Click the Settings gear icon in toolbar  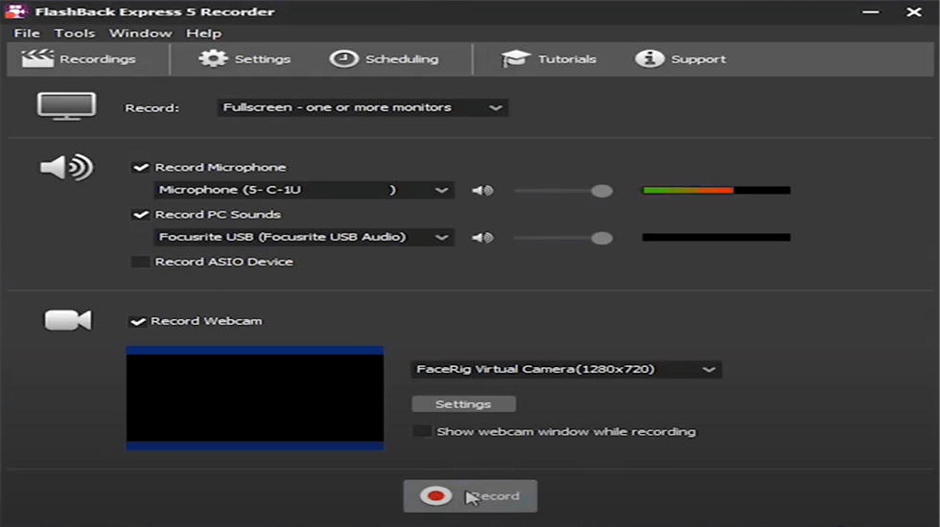click(x=213, y=58)
